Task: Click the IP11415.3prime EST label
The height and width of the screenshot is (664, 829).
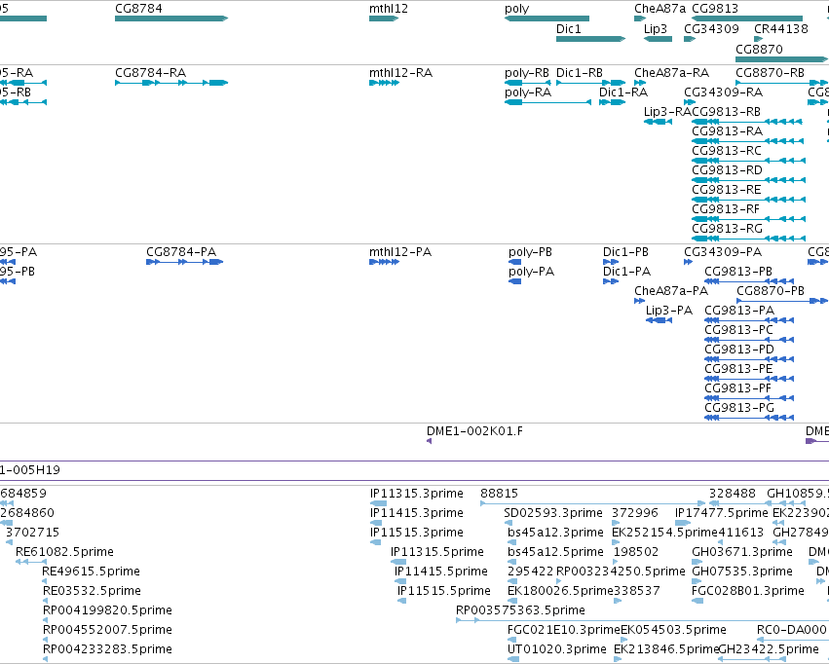Action: pyautogui.click(x=417, y=513)
